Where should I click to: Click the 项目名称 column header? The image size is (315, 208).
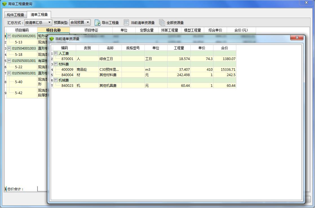[53, 30]
